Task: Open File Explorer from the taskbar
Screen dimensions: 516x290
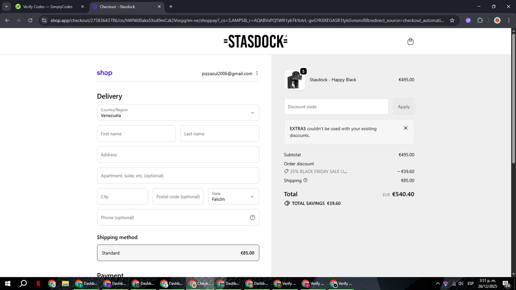Action: (x=65, y=283)
